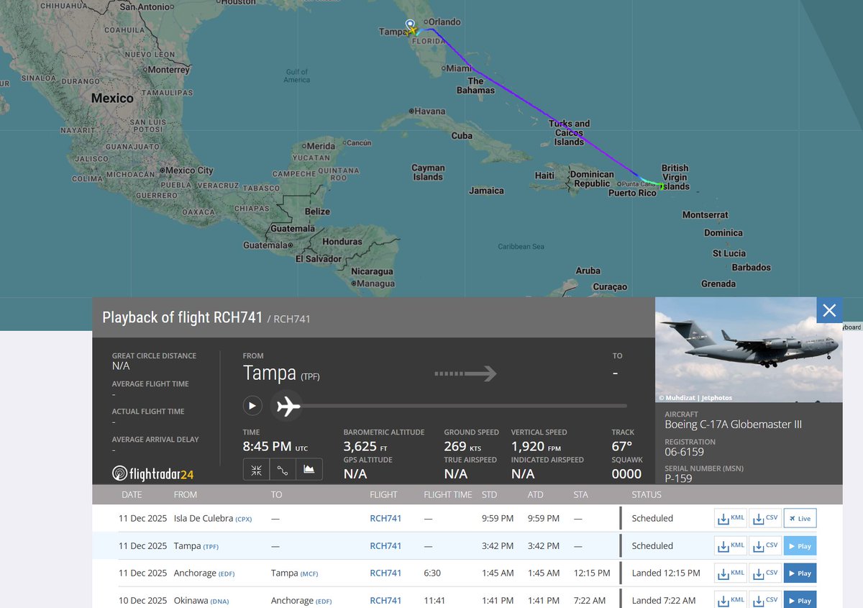Toggle the center-on-aircraft map icon
This screenshot has height=608, width=863.
click(256, 470)
